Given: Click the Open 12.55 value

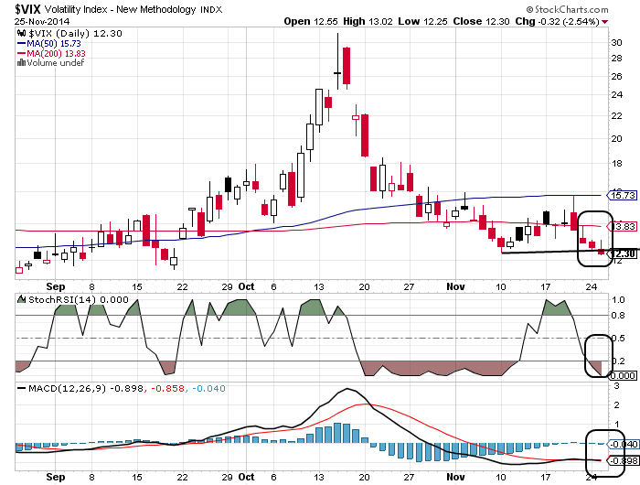Looking at the screenshot, I should point(312,21).
